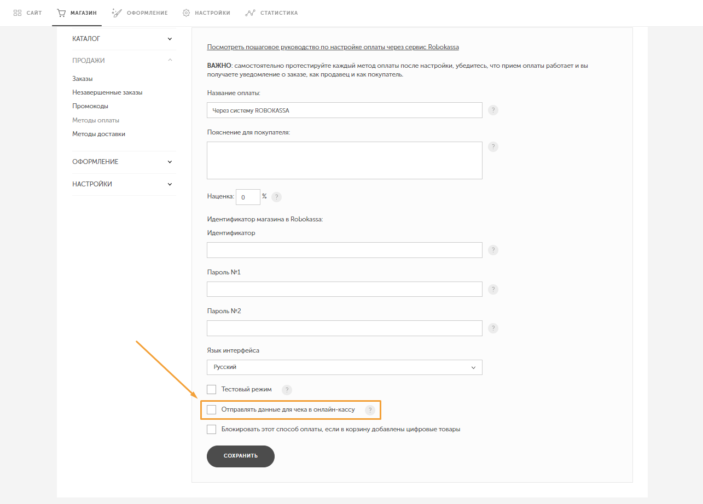
Task: Enable the Тестовый режим checkbox
Action: point(212,389)
